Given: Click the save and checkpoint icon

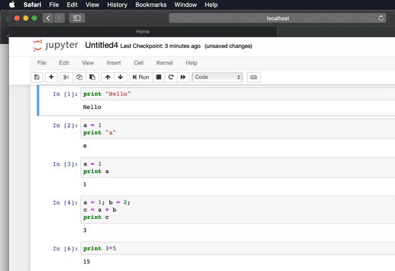Looking at the screenshot, I should [37, 77].
